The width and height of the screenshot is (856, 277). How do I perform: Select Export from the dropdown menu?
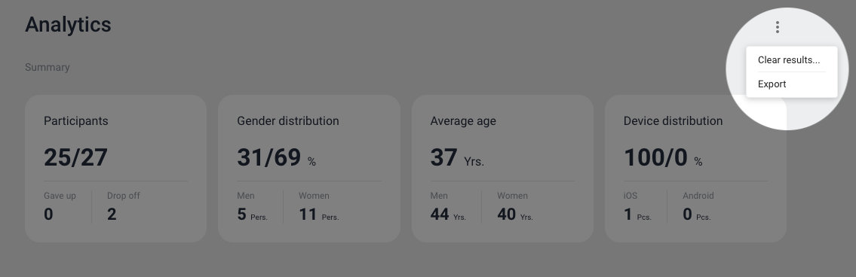(772, 84)
